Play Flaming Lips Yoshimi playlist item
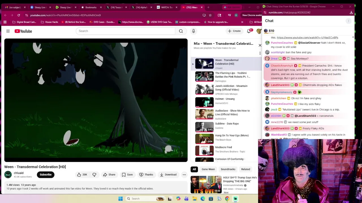Image resolution: width=362 pixels, height=203 pixels. coord(226,76)
